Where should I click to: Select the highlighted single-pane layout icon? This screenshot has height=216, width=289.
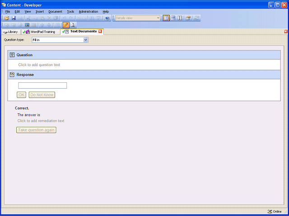coord(166,18)
